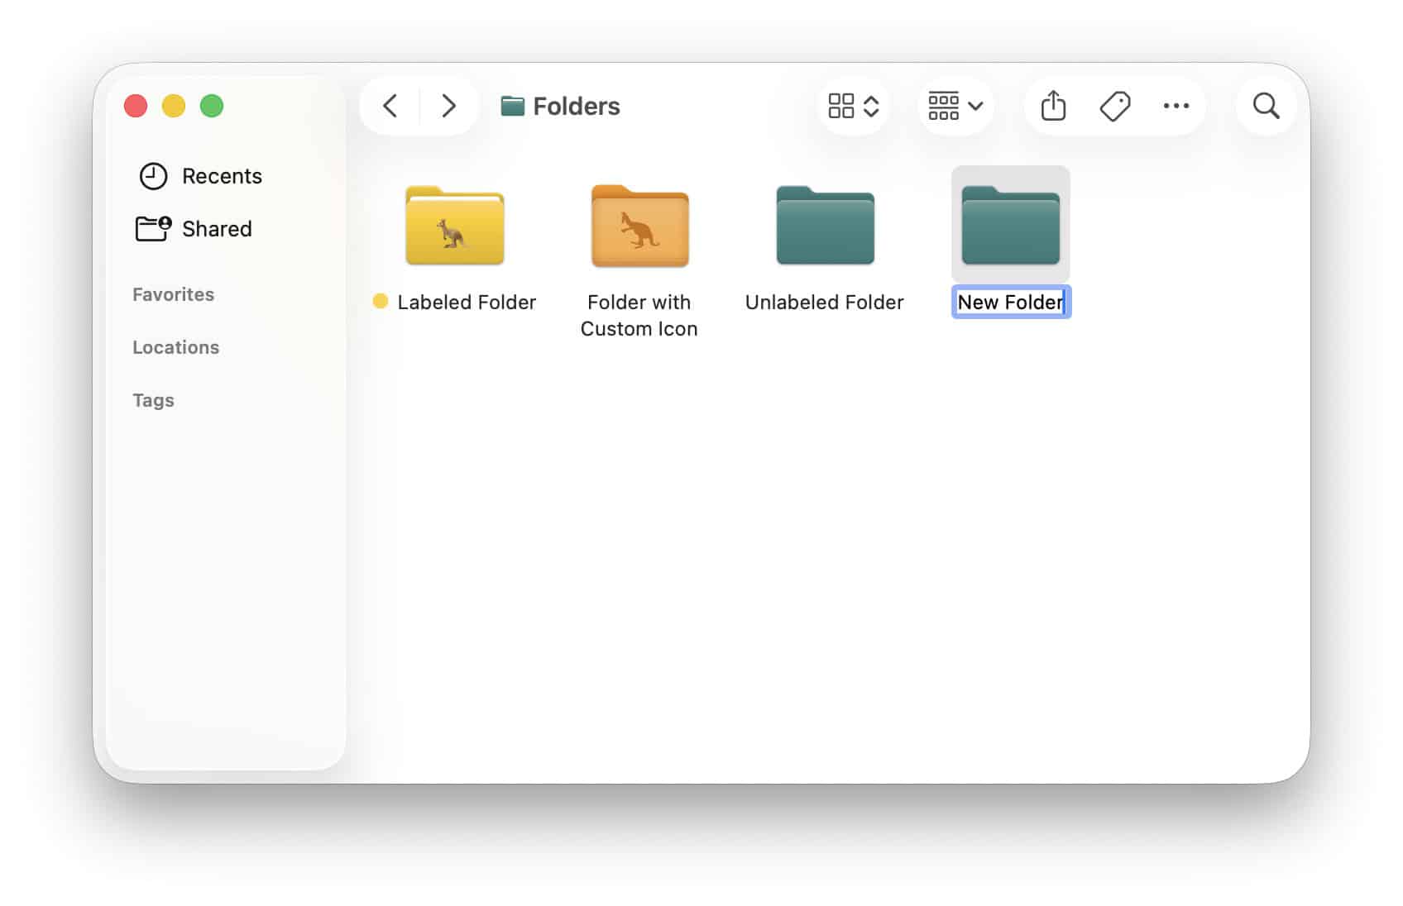Viewport: 1403px width, 906px height.
Task: Select the Unlabeled Folder icon
Action: tap(825, 226)
